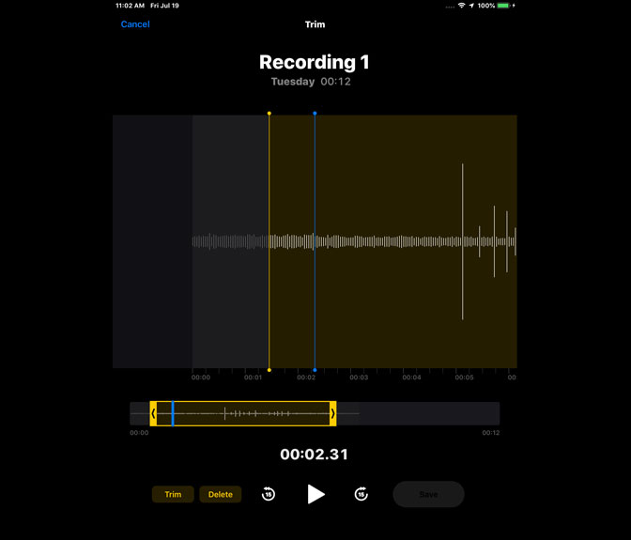This screenshot has width=631, height=540.
Task: Click the yellow trim start line in waveform
Action: pyautogui.click(x=269, y=241)
